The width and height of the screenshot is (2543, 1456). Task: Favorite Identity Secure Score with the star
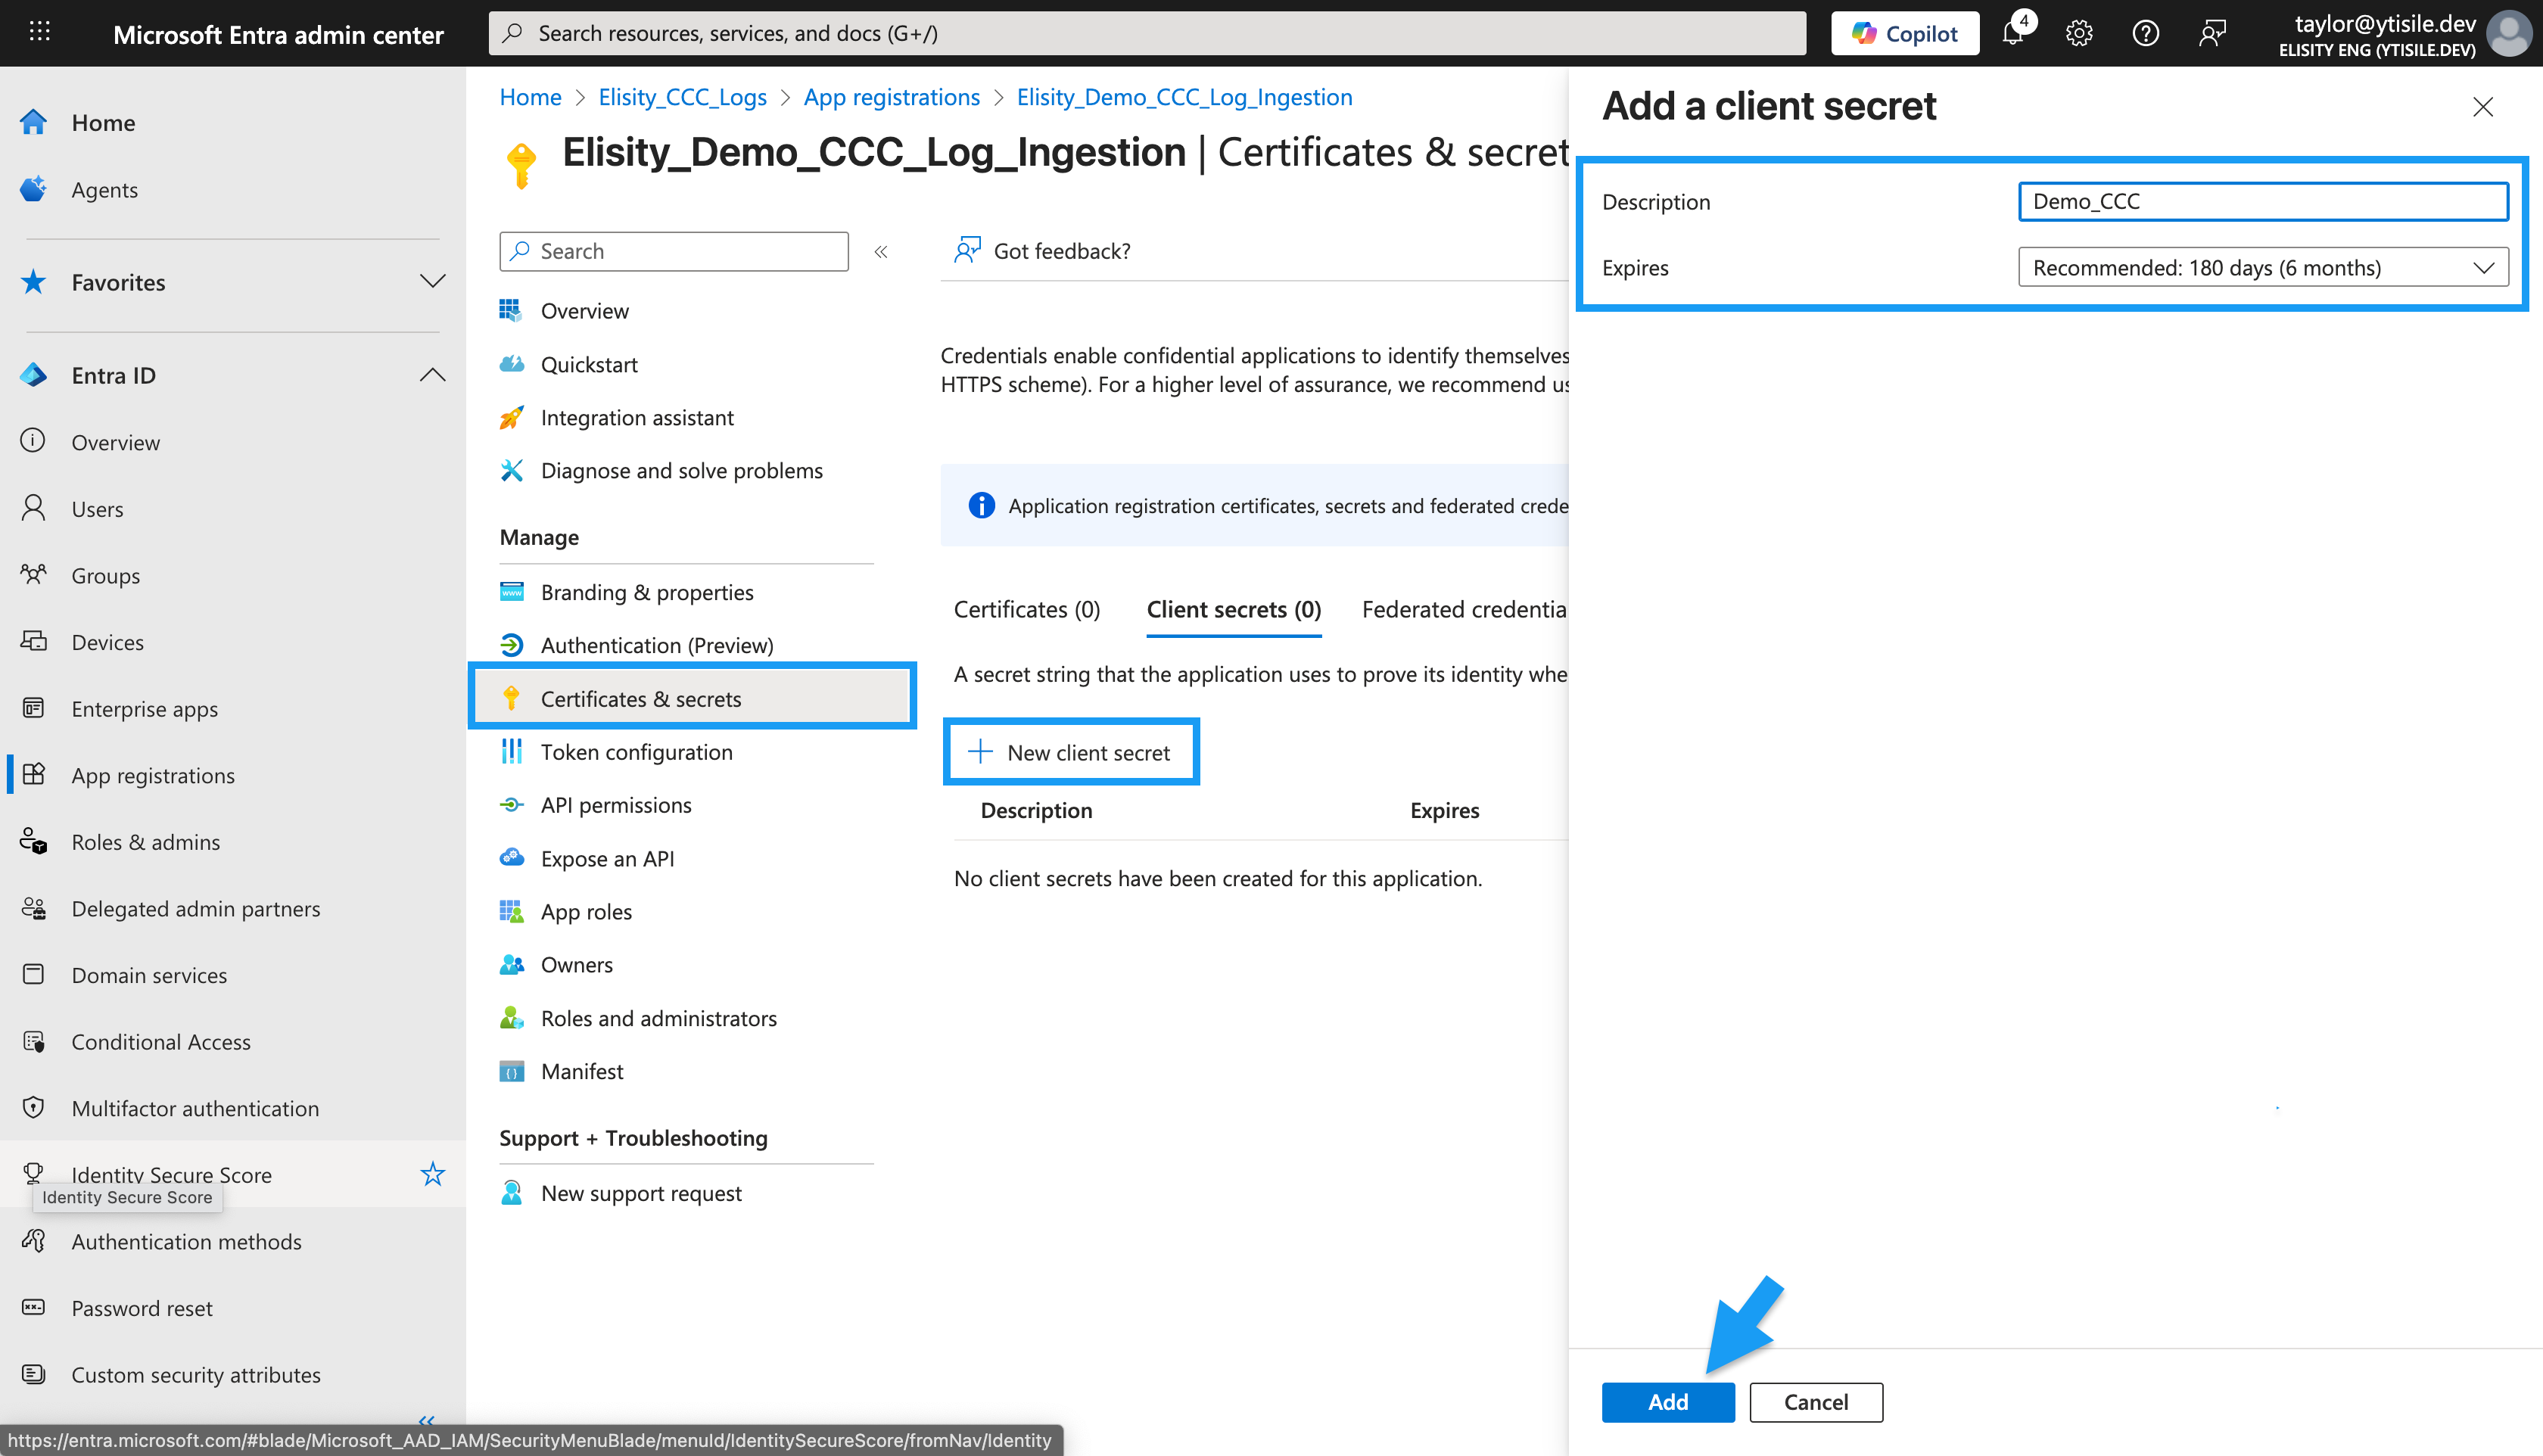(x=432, y=1173)
